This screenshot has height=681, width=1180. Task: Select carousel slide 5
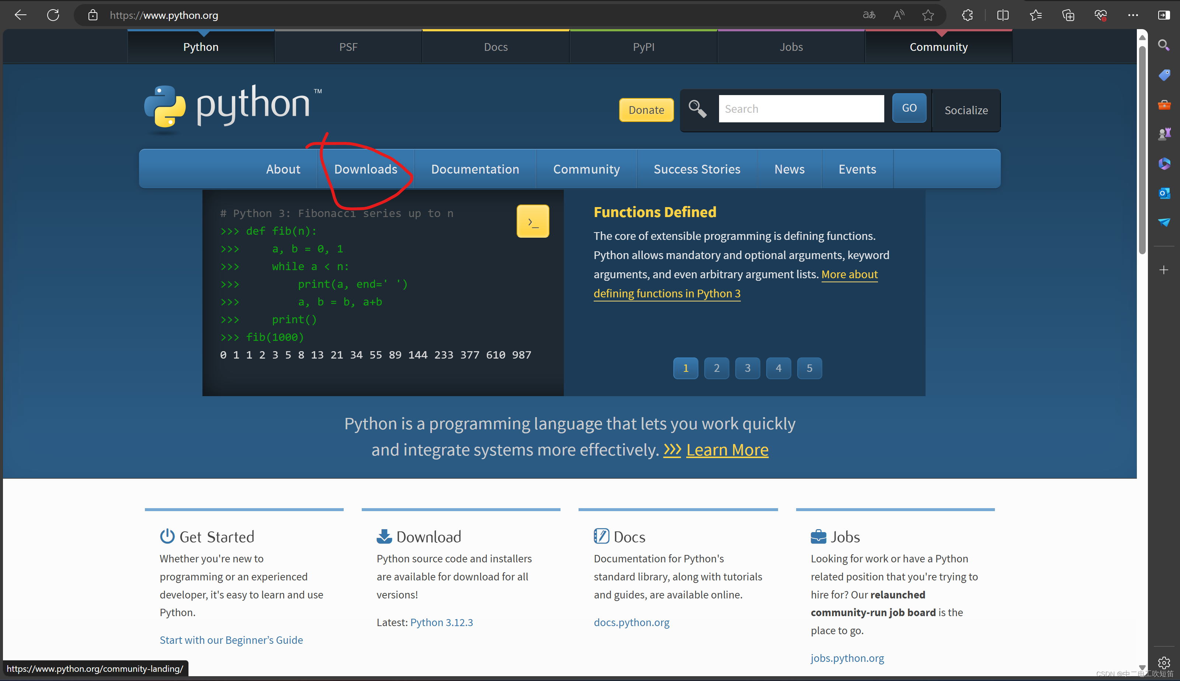809,368
